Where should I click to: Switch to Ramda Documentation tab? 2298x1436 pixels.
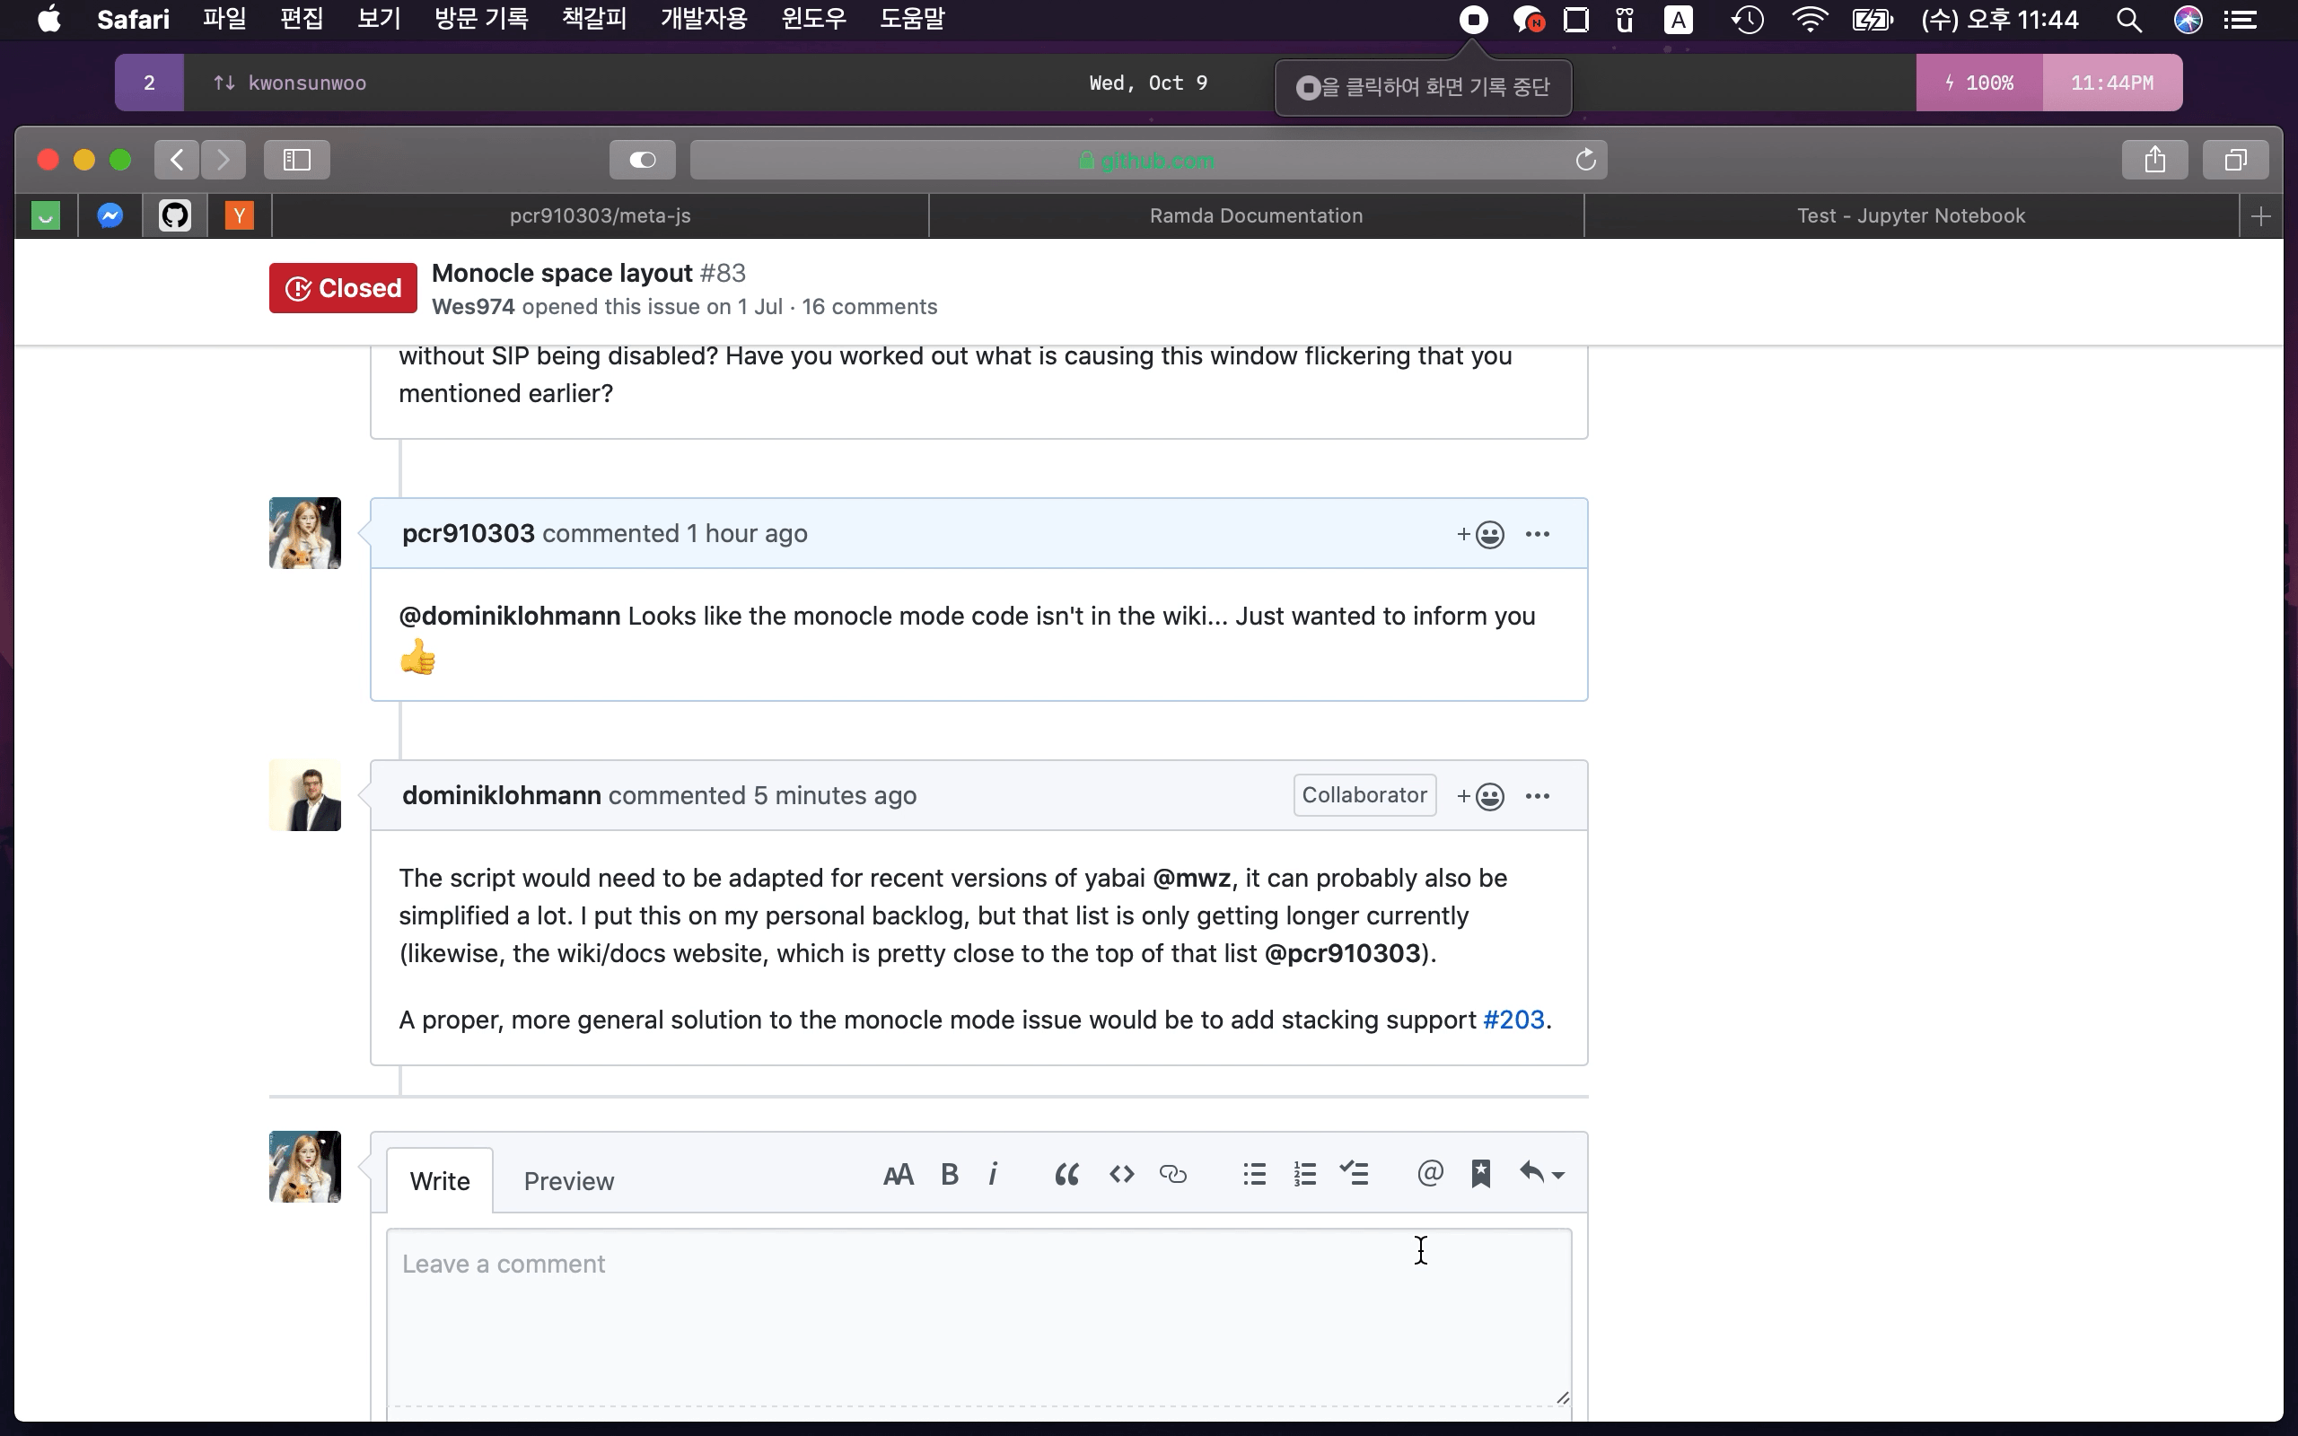coord(1255,216)
